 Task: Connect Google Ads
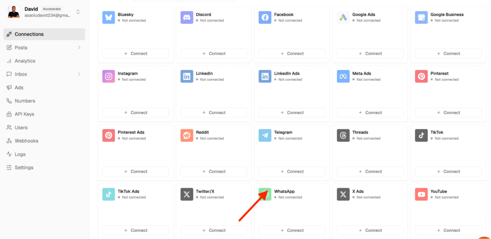(370, 53)
